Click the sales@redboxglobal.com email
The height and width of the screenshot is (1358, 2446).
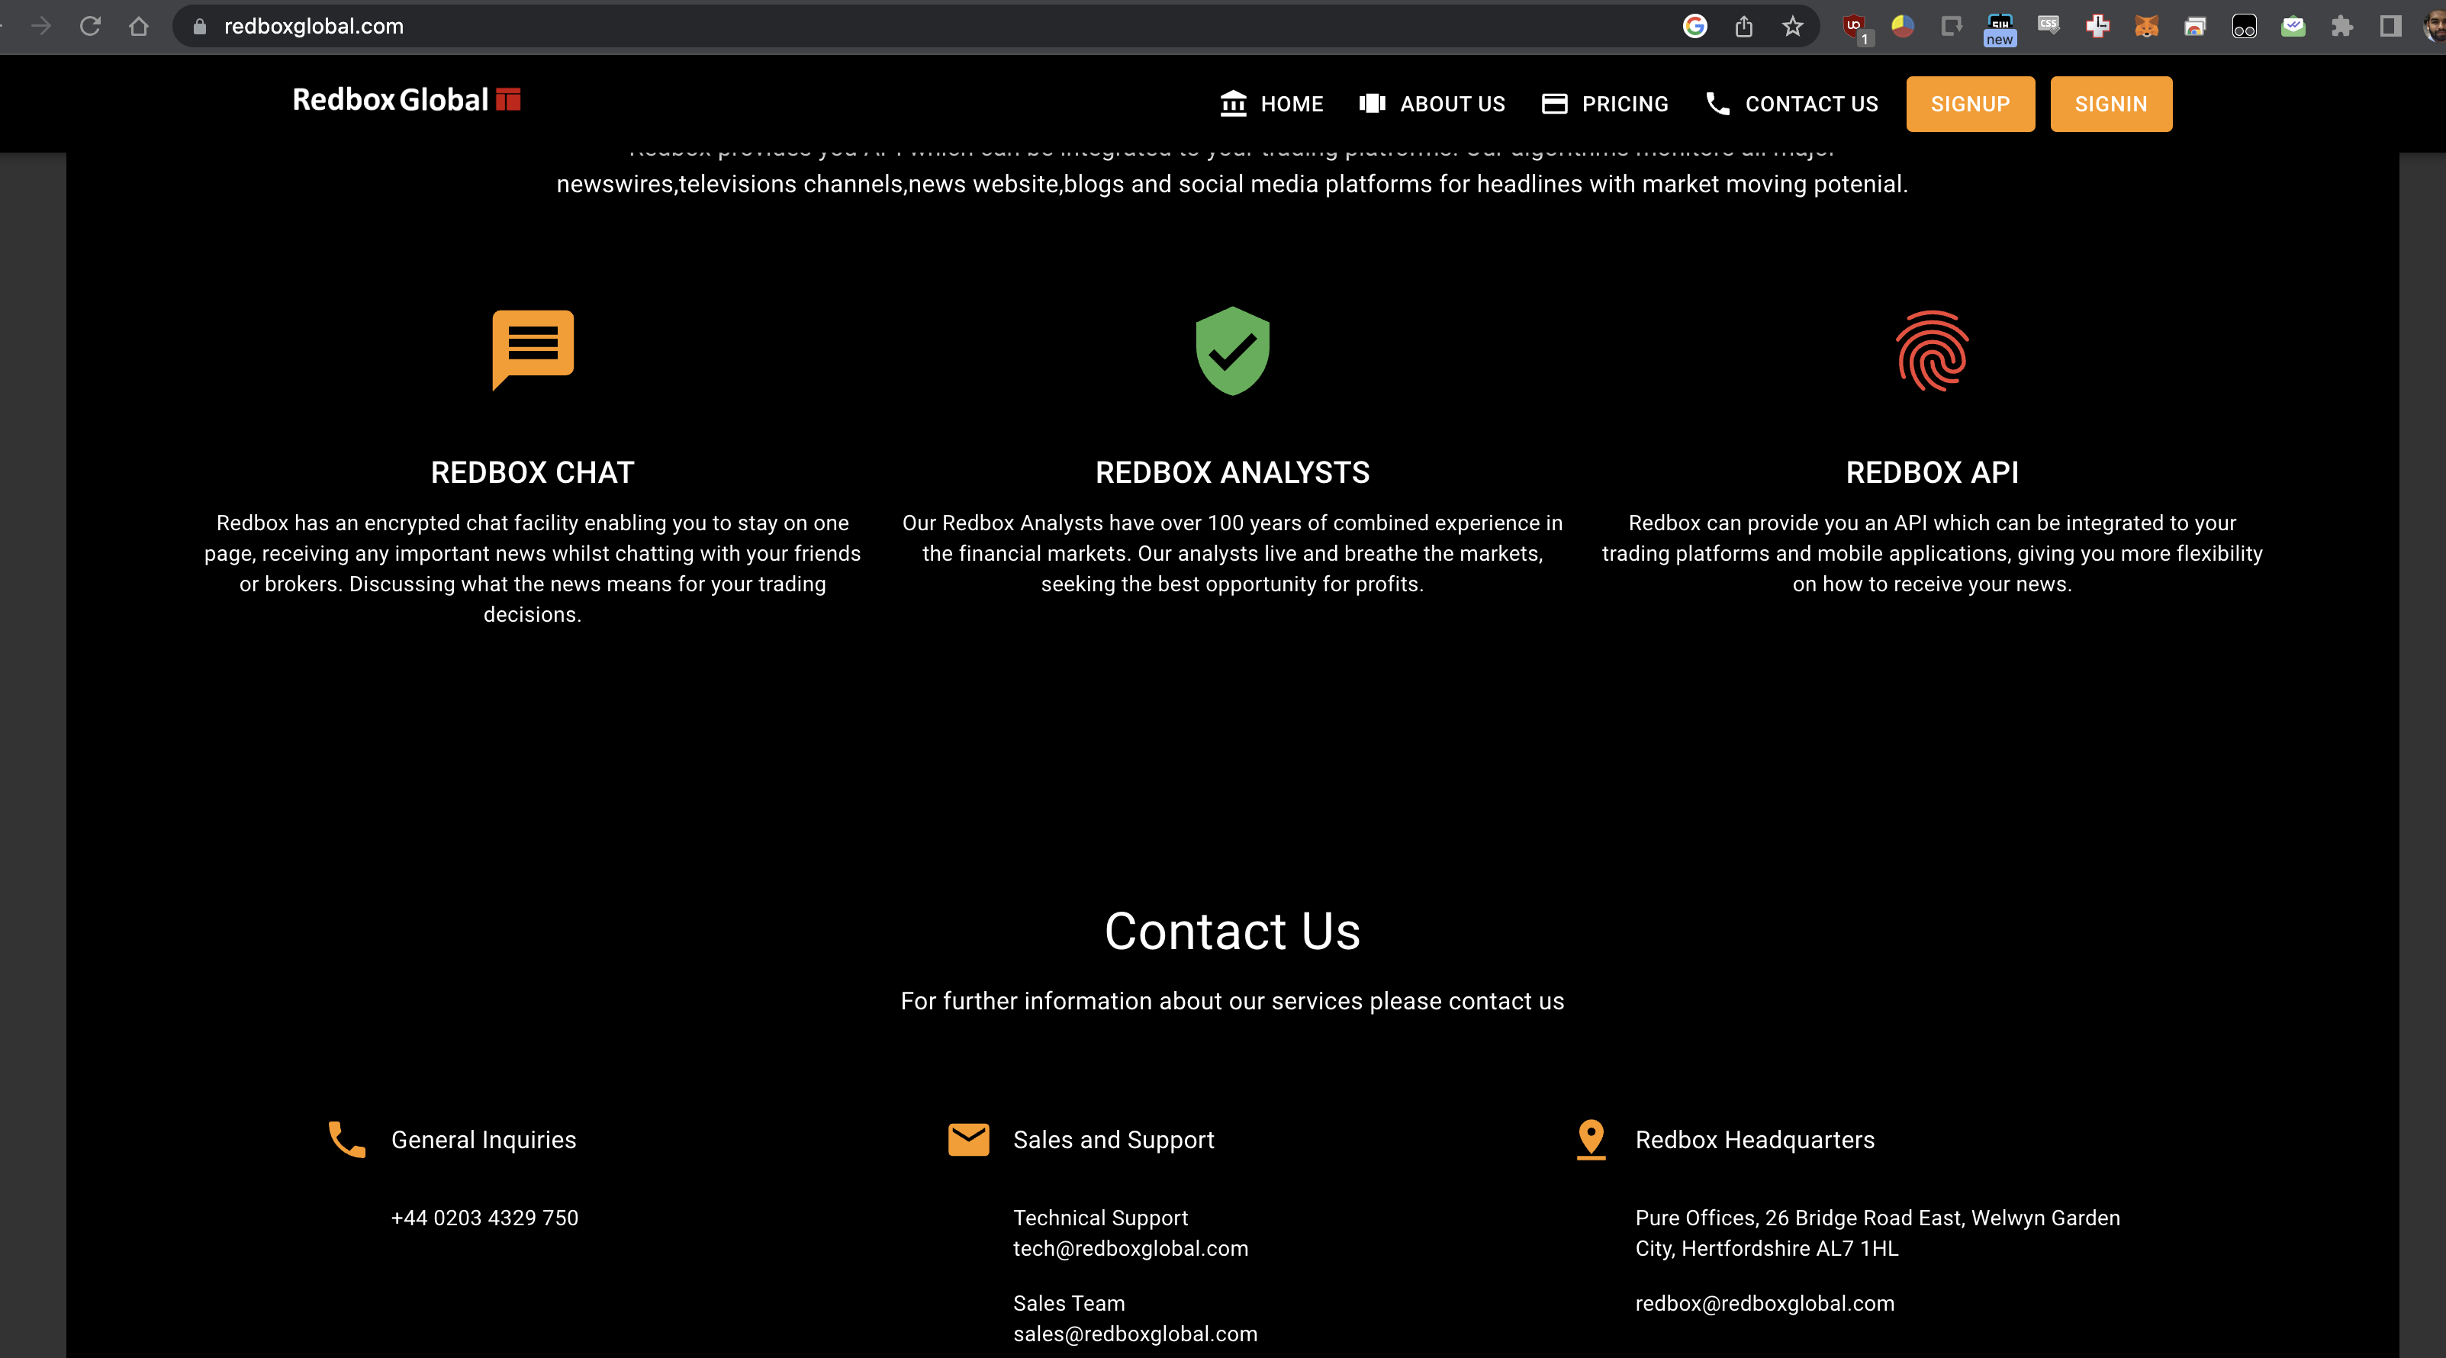coord(1134,1334)
